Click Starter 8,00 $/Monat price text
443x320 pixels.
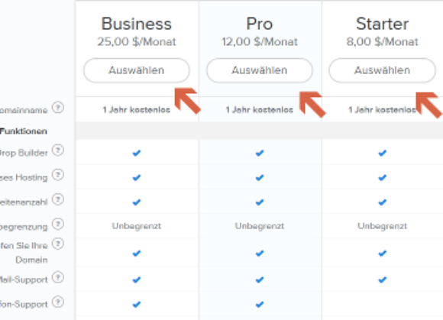382,42
